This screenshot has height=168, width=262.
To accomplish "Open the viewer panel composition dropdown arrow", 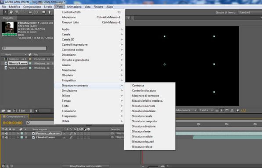I will pyautogui.click(x=129, y=18).
